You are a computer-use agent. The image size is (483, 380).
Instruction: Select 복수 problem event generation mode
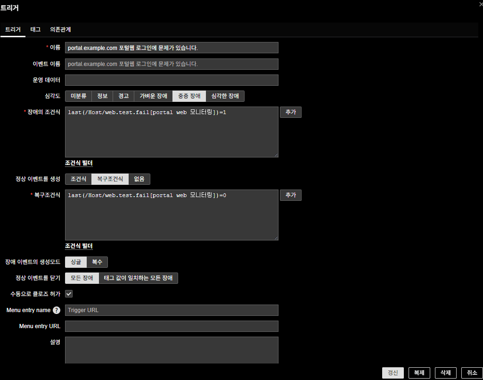(97, 262)
